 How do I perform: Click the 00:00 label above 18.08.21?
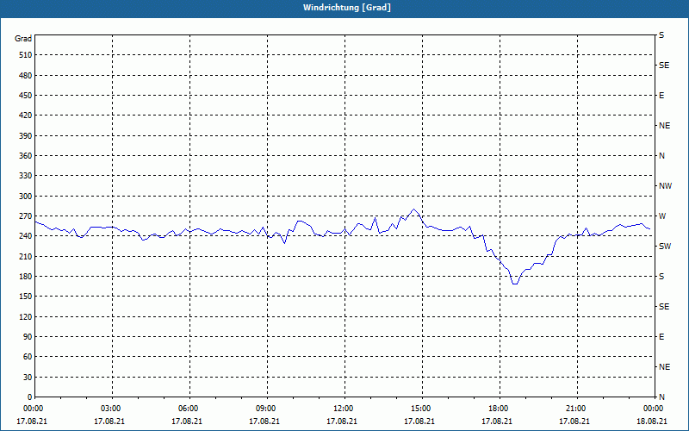pos(653,409)
